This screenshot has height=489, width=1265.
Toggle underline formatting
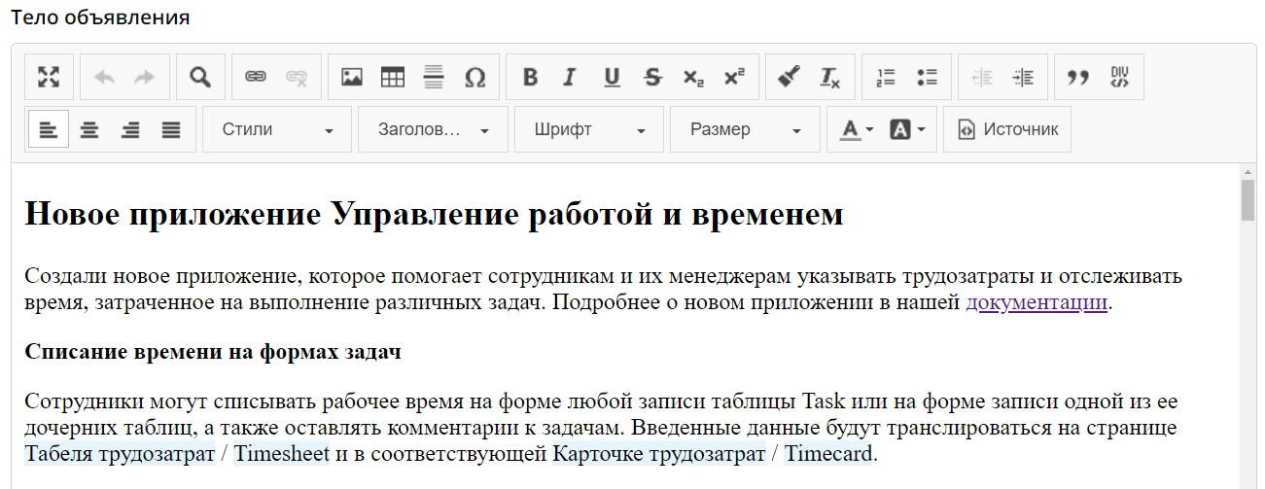pyautogui.click(x=612, y=78)
